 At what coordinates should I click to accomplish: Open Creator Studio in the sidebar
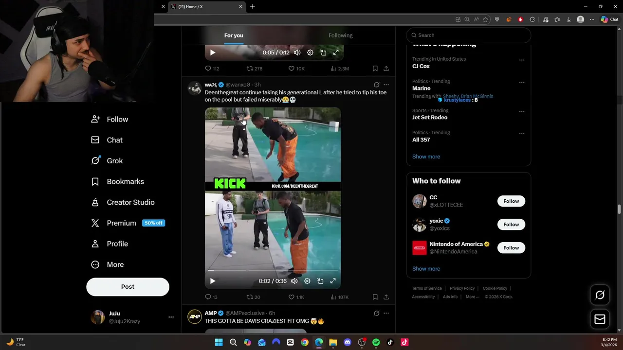(x=123, y=202)
